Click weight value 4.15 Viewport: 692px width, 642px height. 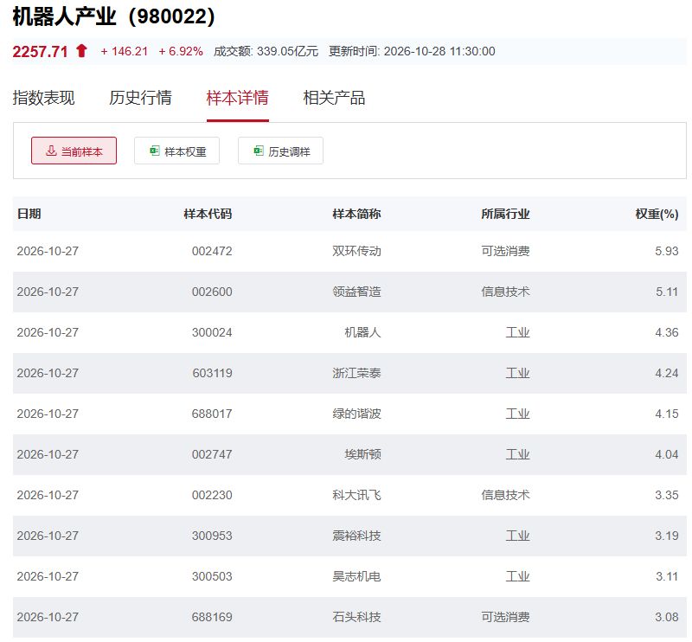(666, 414)
